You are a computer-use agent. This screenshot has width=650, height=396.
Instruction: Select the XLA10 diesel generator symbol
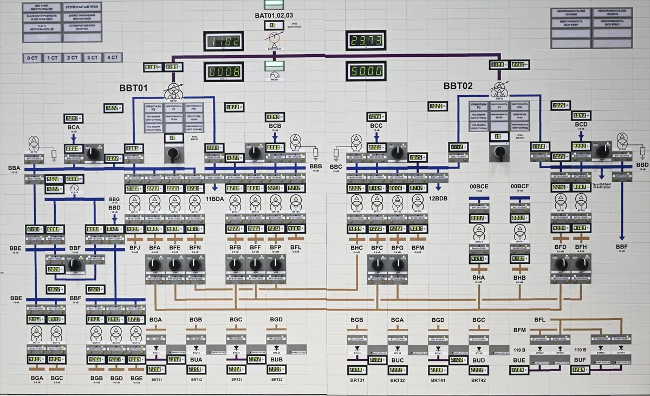tap(74, 188)
